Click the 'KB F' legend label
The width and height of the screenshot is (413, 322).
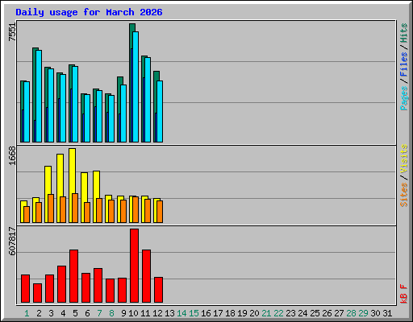(404, 294)
